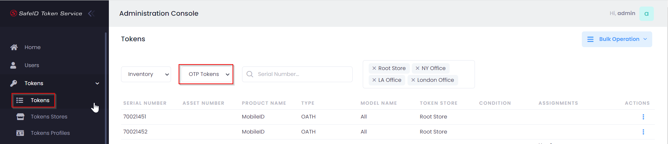Select the Tokens submenu item
The height and width of the screenshot is (144, 668).
[40, 100]
